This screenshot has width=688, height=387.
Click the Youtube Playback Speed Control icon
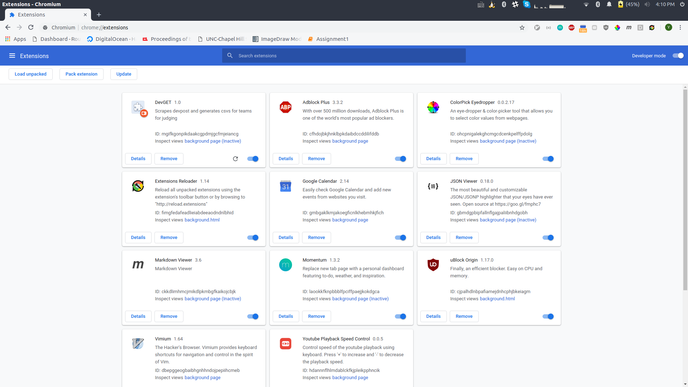click(x=286, y=344)
